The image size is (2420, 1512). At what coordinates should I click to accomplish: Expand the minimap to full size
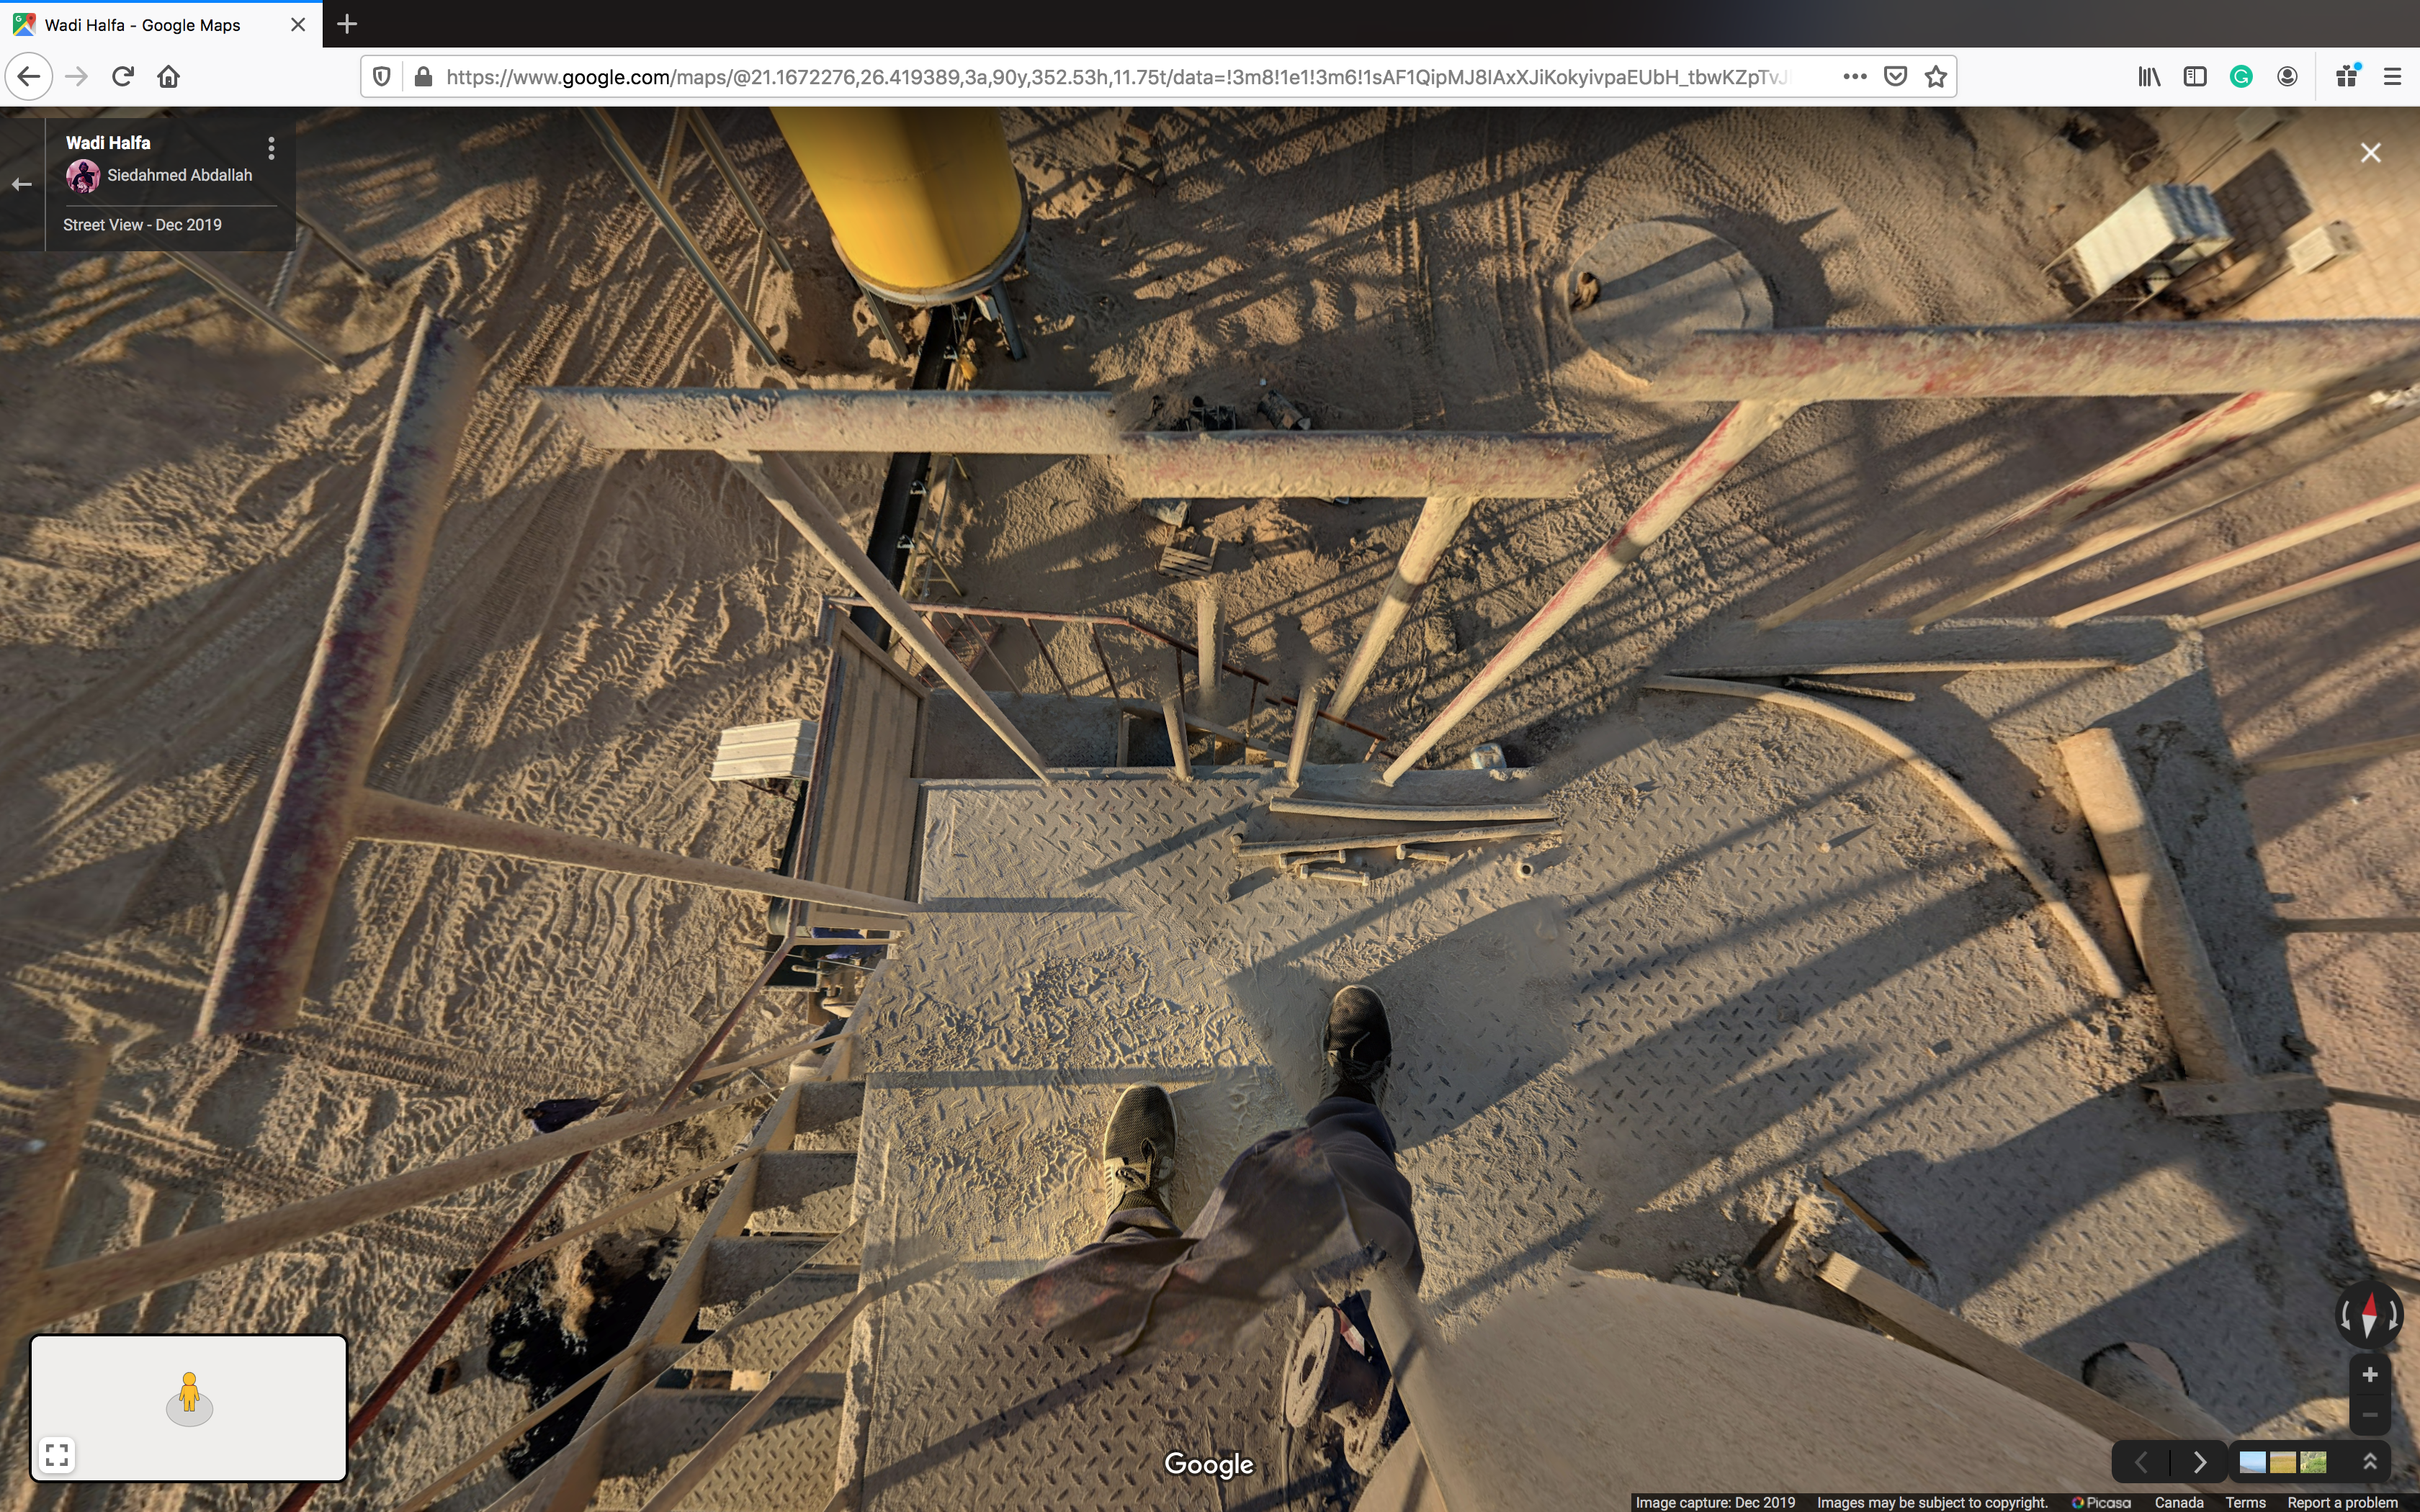pos(57,1454)
